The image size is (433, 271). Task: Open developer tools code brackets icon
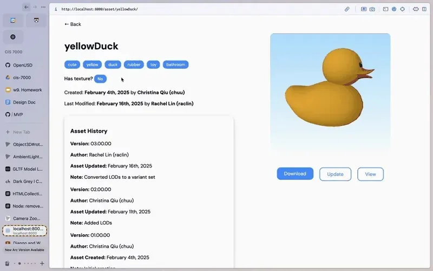coord(416,9)
